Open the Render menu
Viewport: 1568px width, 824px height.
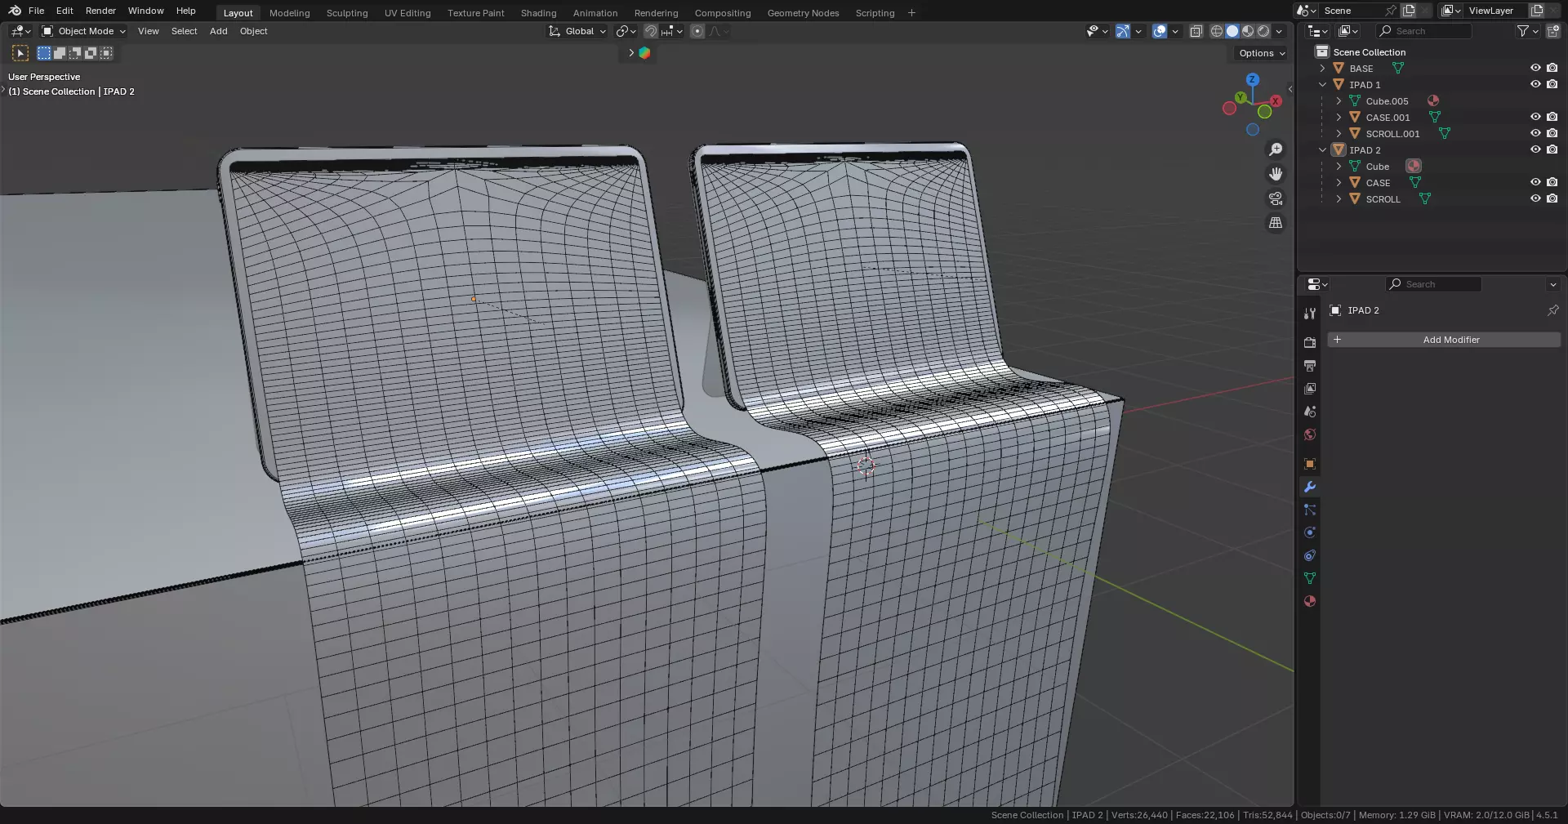pyautogui.click(x=100, y=11)
